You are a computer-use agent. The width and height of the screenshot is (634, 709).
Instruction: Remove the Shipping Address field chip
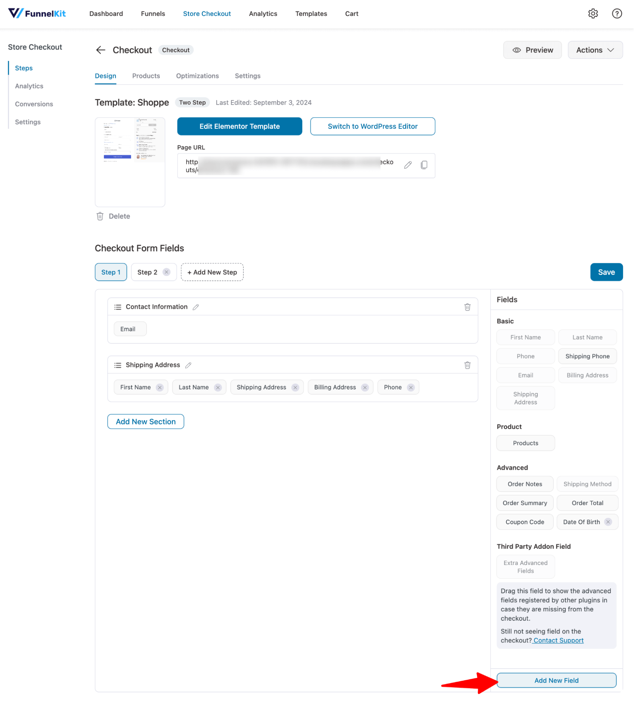click(295, 387)
